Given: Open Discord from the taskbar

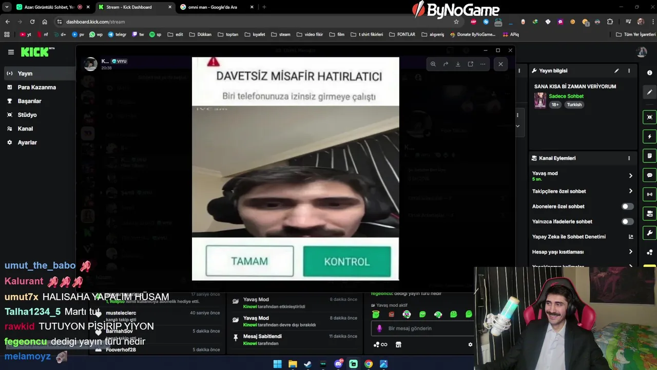Looking at the screenshot, I should 338,364.
